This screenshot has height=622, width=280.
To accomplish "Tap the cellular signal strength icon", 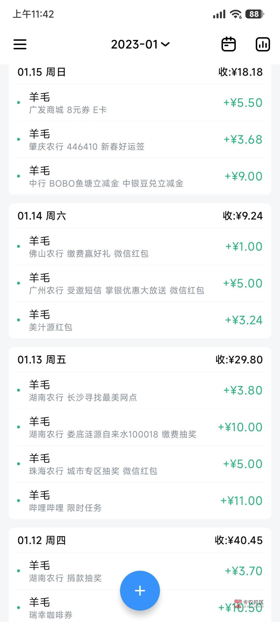I will (219, 14).
